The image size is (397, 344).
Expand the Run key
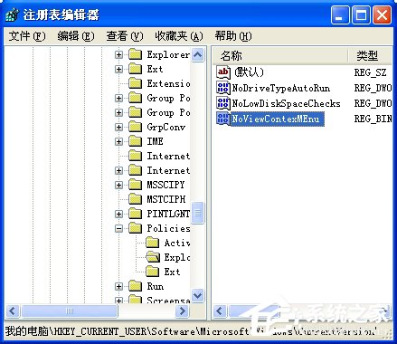pos(118,286)
